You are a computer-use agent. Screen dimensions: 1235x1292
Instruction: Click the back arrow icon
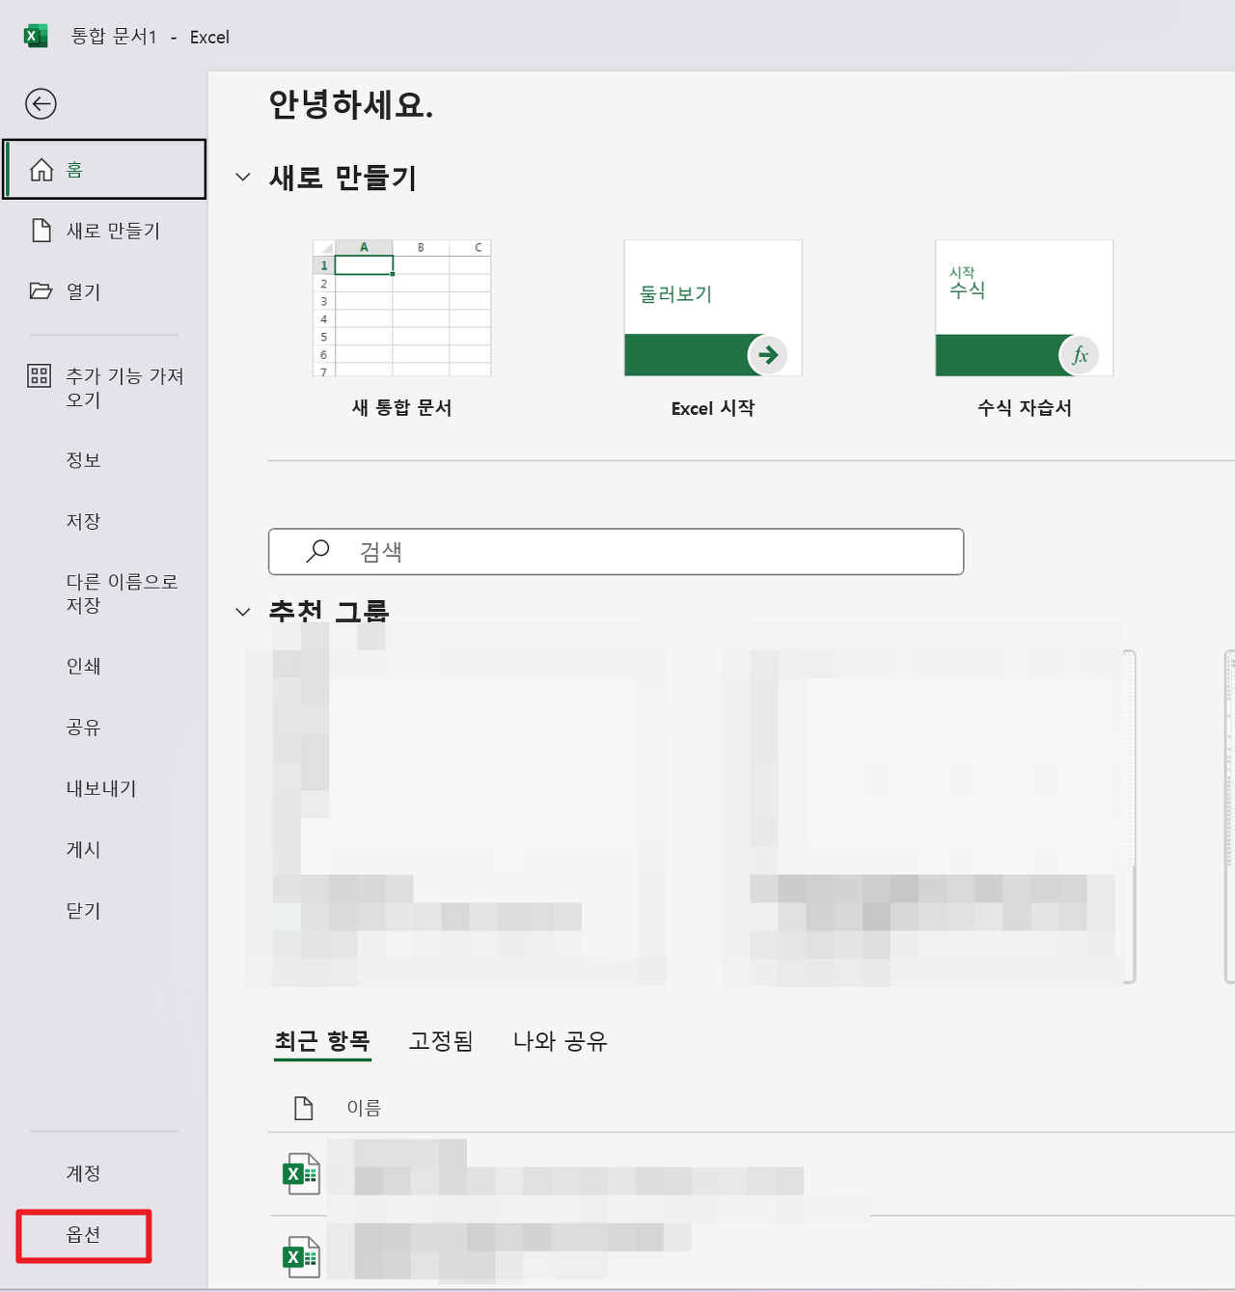41,104
